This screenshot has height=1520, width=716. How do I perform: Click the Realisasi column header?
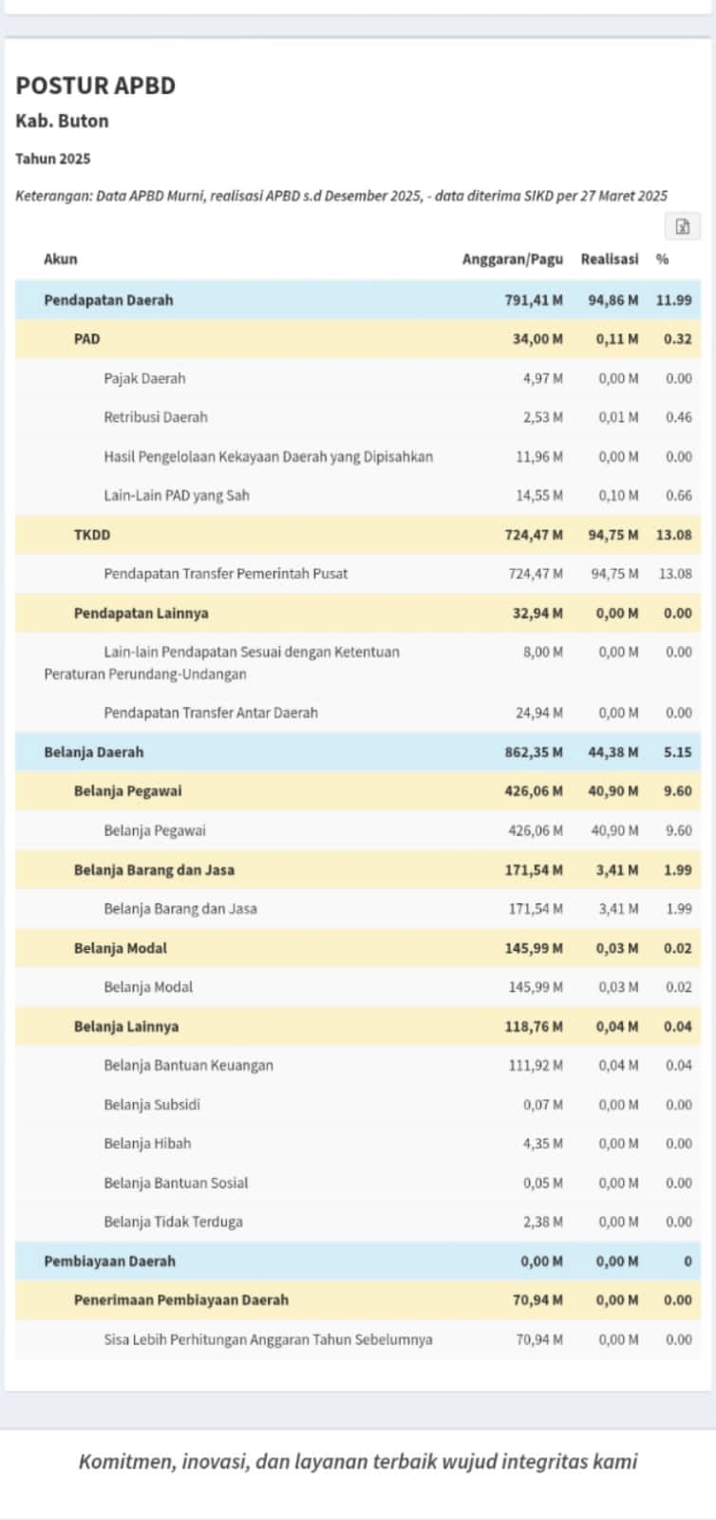[610, 258]
